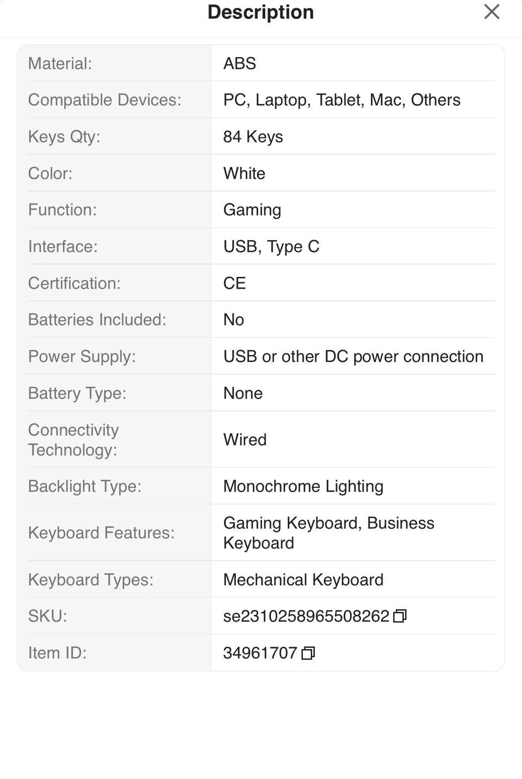Click the Battery Type label
This screenshot has width=522, height=779.
coord(77,393)
